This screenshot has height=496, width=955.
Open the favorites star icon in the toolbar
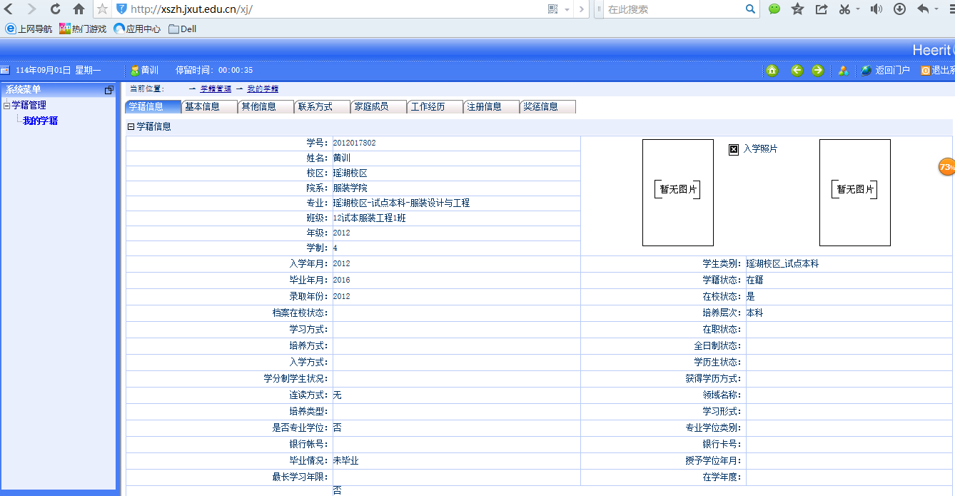[798, 9]
